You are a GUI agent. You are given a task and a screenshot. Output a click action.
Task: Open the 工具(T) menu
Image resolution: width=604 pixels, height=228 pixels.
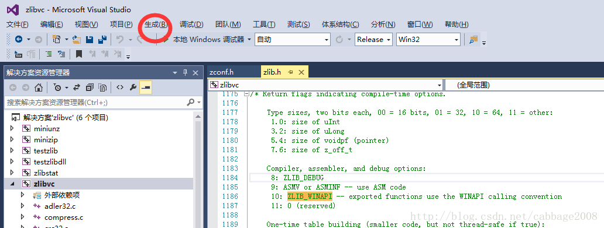tap(264, 24)
